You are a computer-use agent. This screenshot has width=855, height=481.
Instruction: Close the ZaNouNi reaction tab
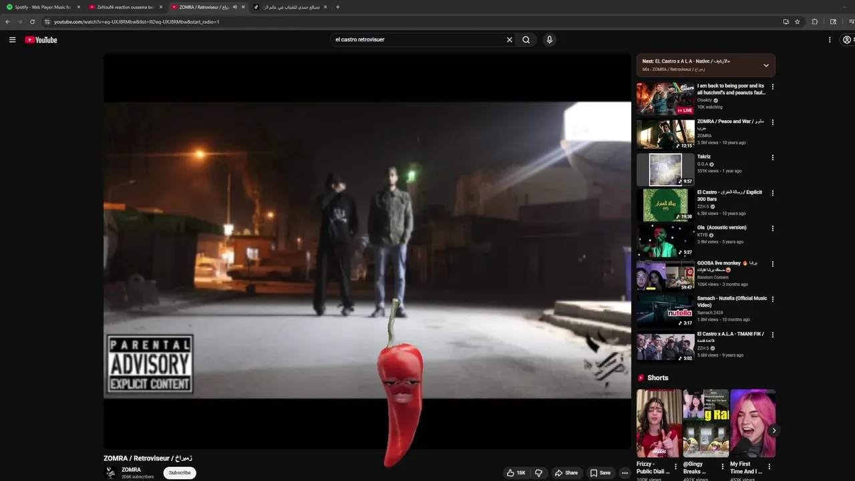click(160, 7)
